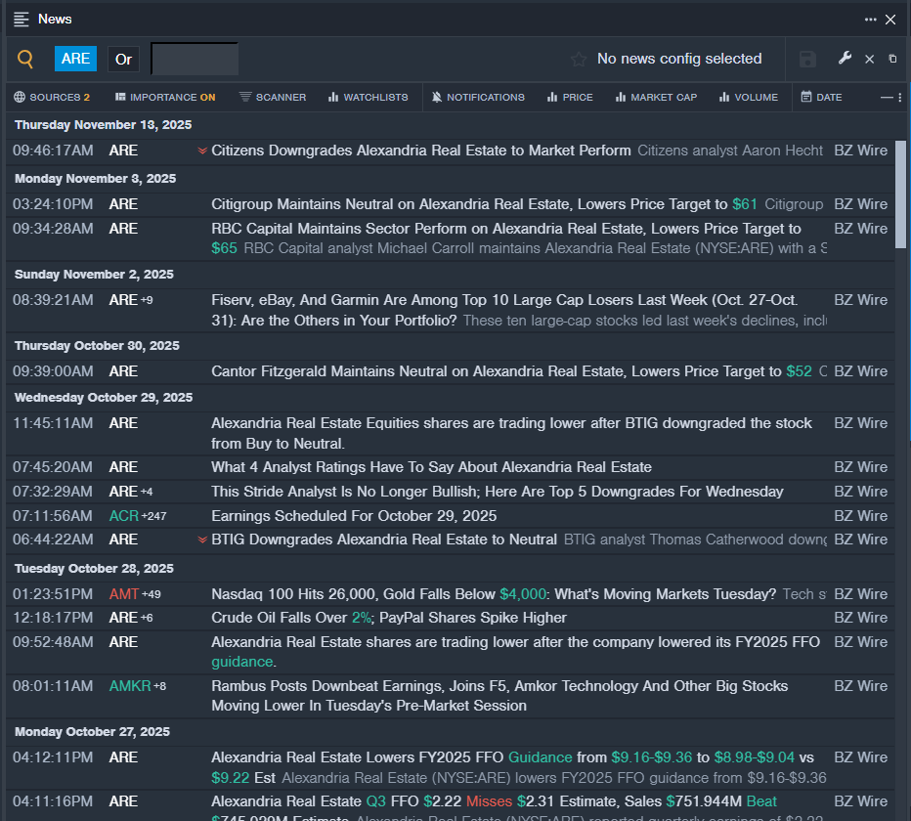Open Citizens Downgrades Alexandria Real Estate headline
911x821 pixels.
click(x=420, y=151)
